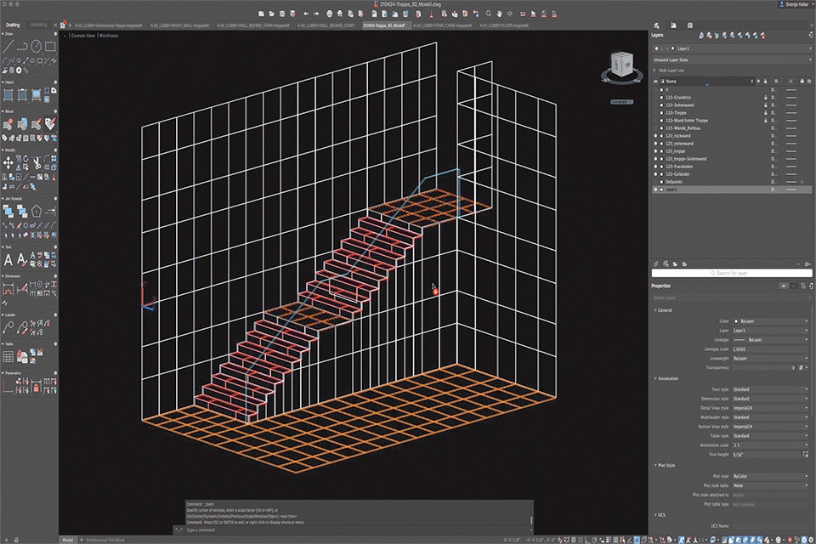Select the Model tab at bottom
The height and width of the screenshot is (544, 816).
(68, 540)
